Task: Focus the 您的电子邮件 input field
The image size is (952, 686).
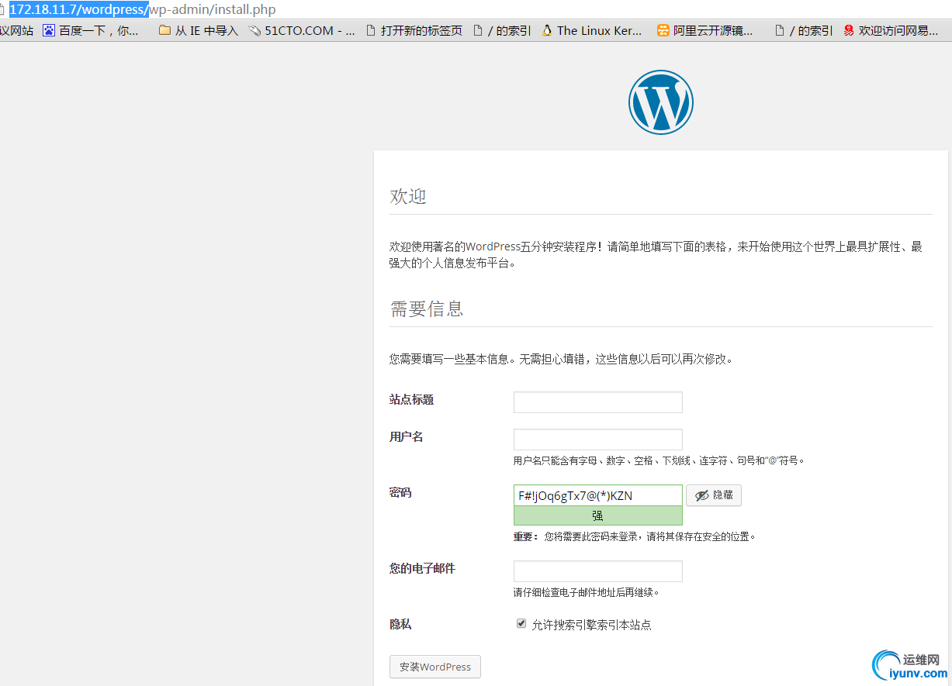Action: 598,571
